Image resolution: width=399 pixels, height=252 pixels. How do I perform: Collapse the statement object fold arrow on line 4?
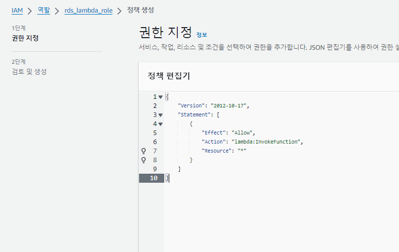click(x=161, y=124)
